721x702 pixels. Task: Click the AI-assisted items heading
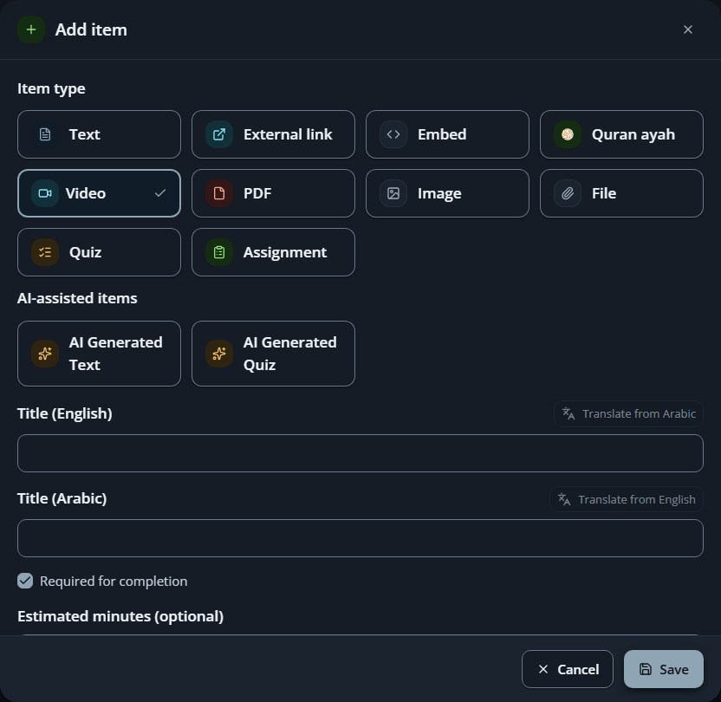pyautogui.click(x=77, y=298)
